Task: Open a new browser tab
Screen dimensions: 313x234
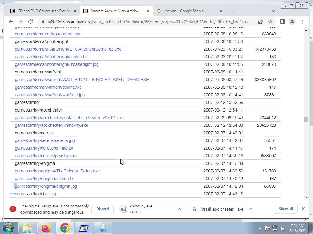Action: [x=233, y=11]
